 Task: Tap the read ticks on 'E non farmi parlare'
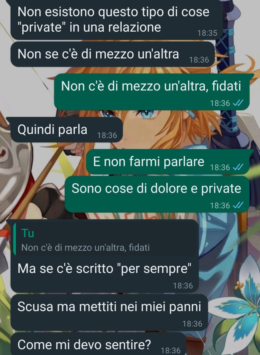(x=238, y=167)
